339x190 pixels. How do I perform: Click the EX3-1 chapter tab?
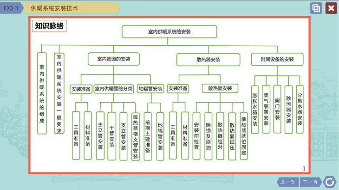11,8
